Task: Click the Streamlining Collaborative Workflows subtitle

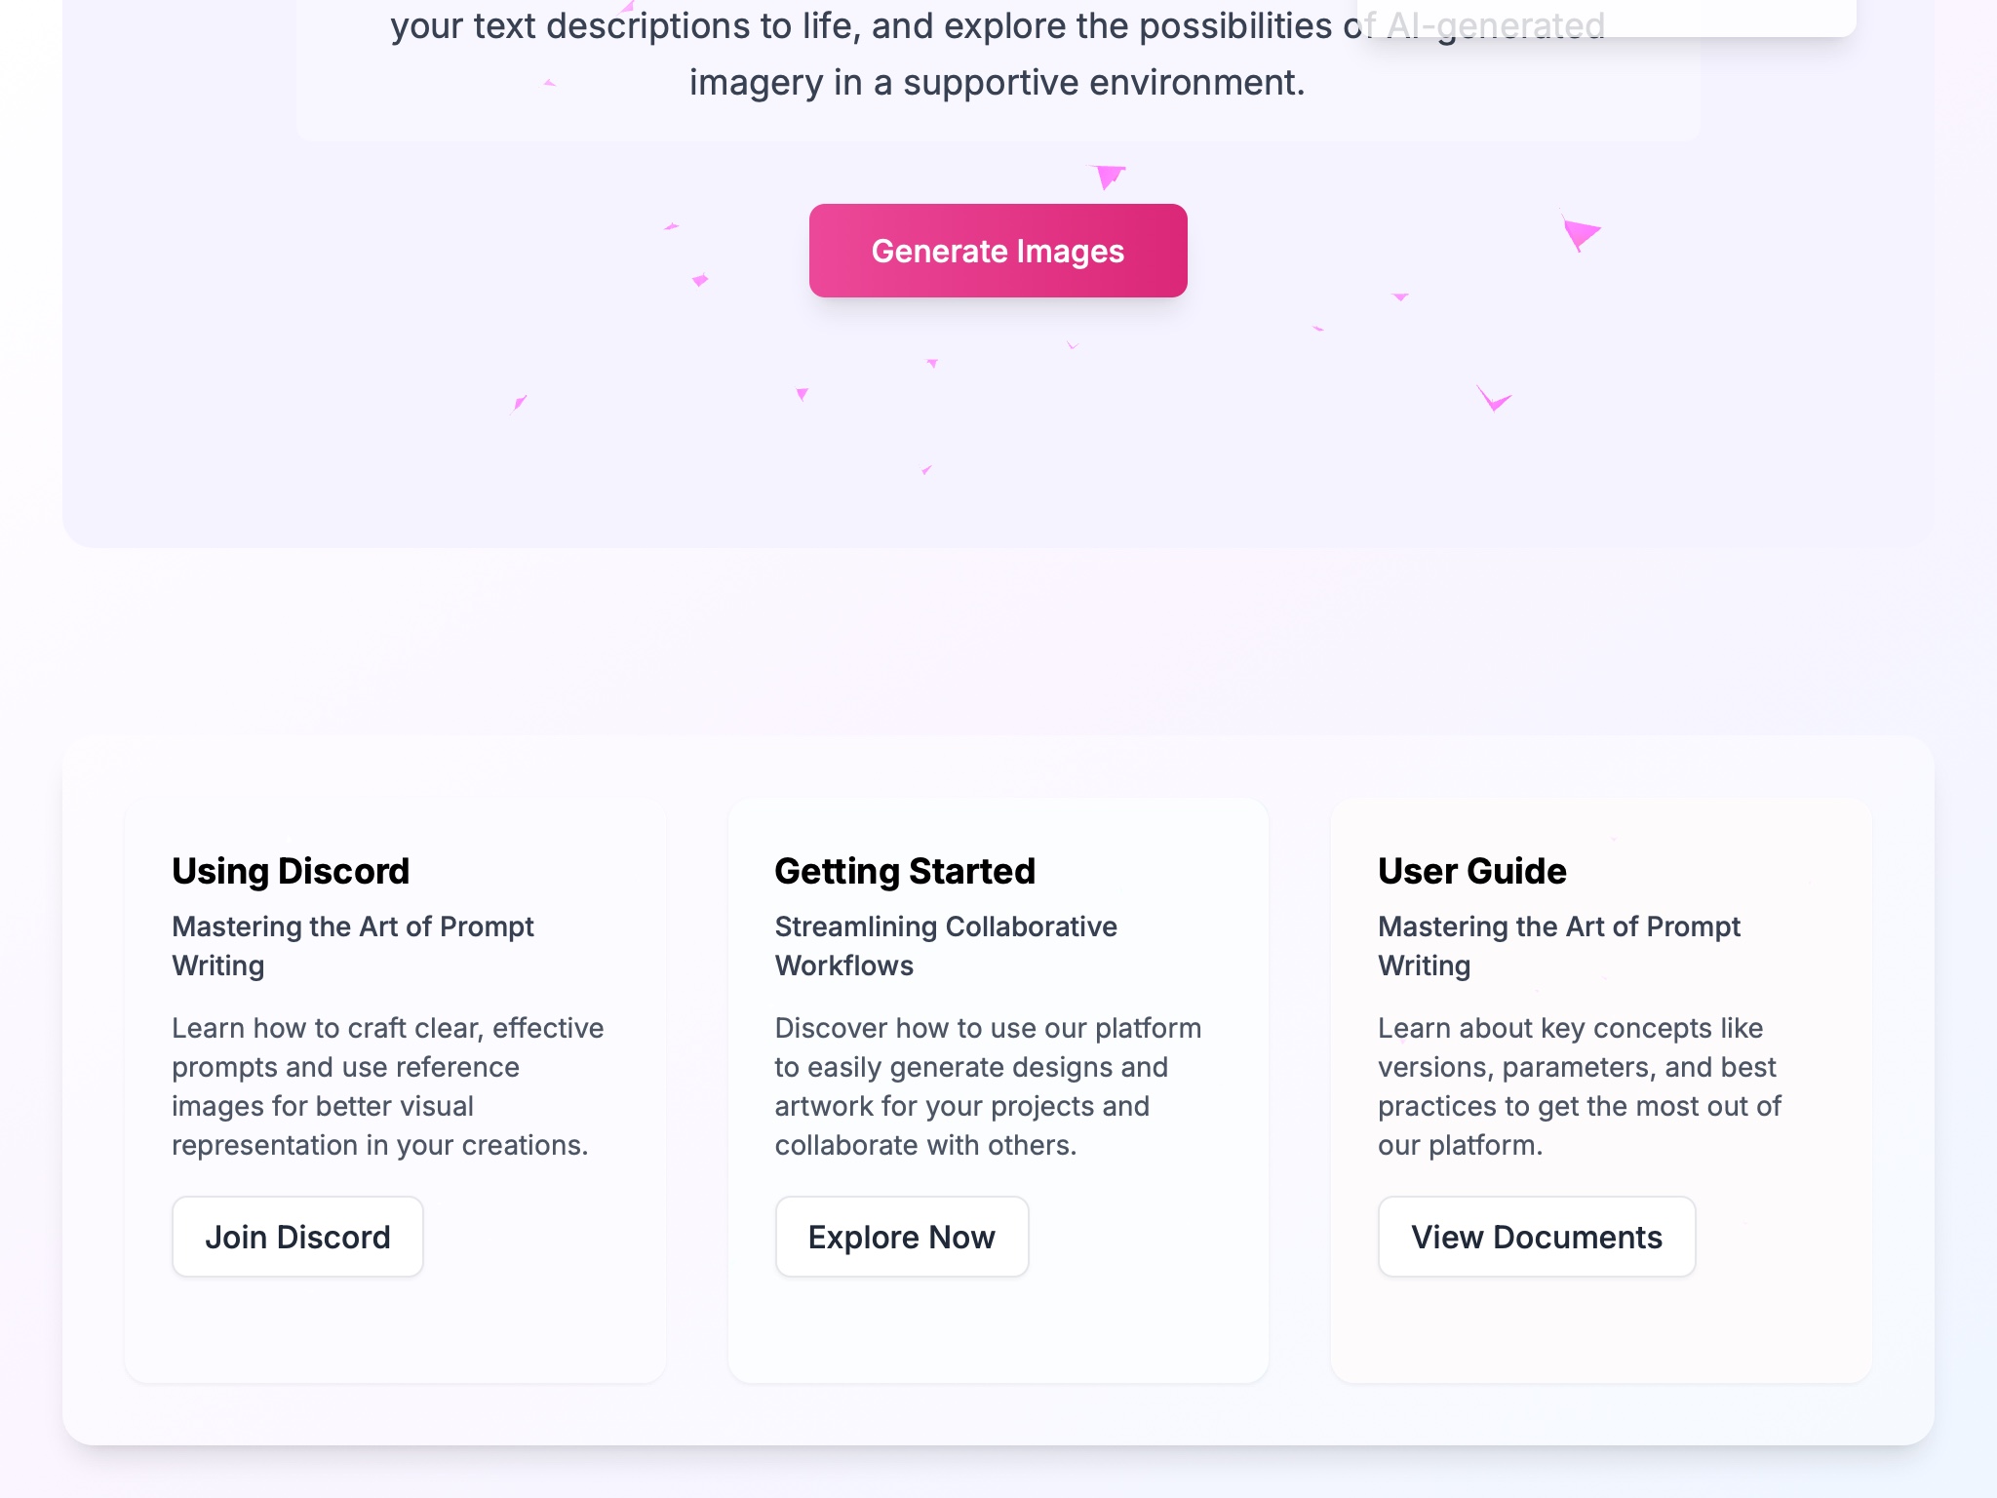Action: pyautogui.click(x=945, y=946)
